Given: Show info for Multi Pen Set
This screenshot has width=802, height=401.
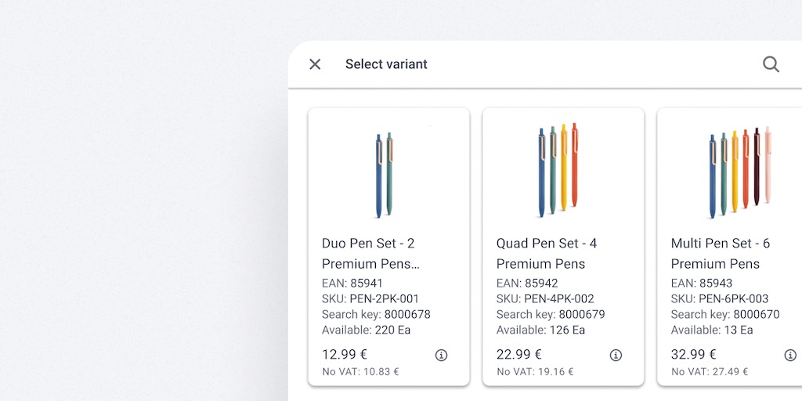Looking at the screenshot, I should (x=790, y=356).
